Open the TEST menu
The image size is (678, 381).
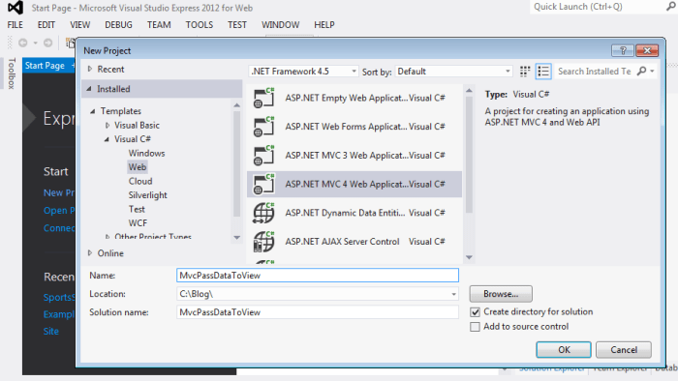click(x=237, y=24)
